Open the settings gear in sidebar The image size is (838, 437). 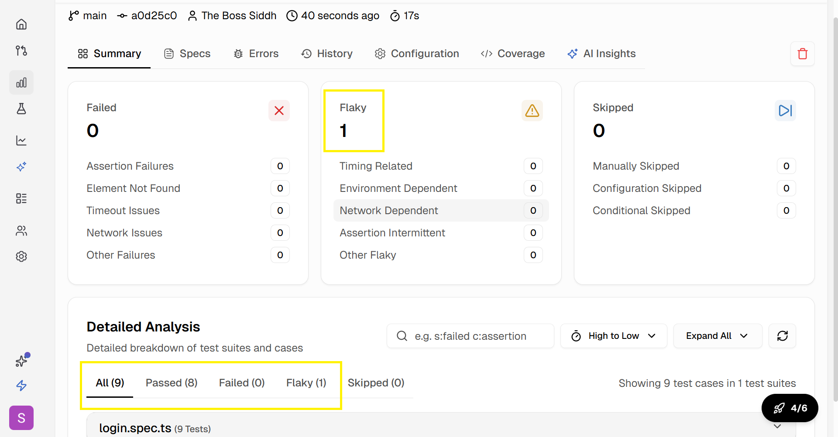point(21,256)
